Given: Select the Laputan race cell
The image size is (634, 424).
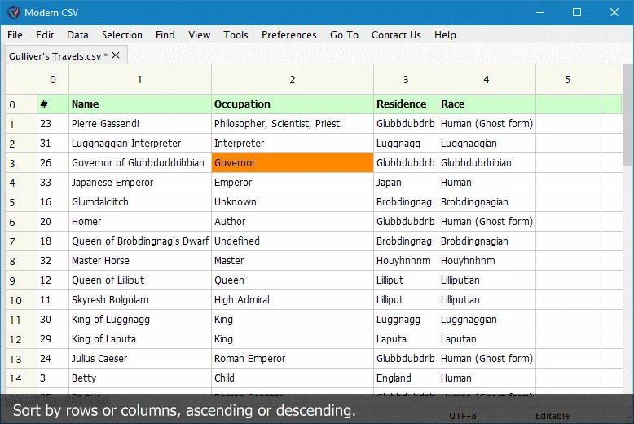Looking at the screenshot, I should click(x=487, y=339).
